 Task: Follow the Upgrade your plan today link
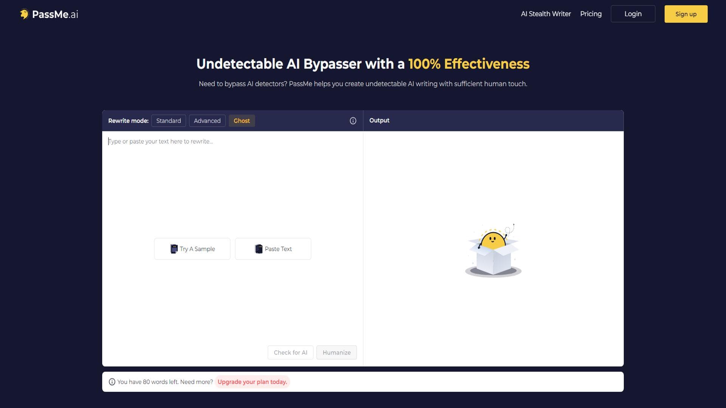coord(252,382)
